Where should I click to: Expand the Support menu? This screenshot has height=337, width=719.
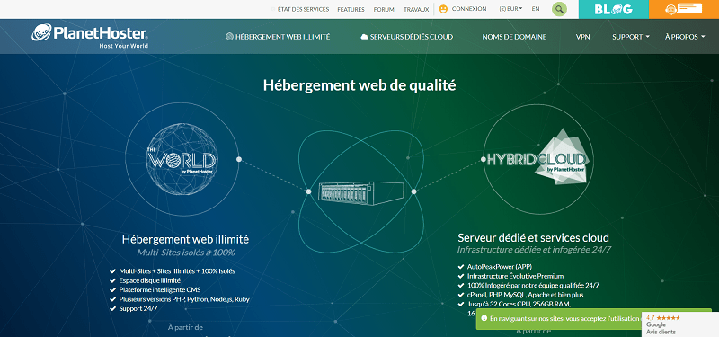[631, 37]
